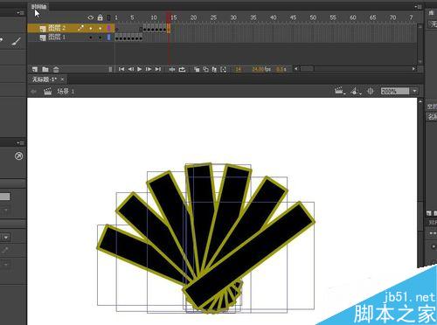This screenshot has height=325, width=437.
Task: Open the left tools panel options menu
Action: 20,12
